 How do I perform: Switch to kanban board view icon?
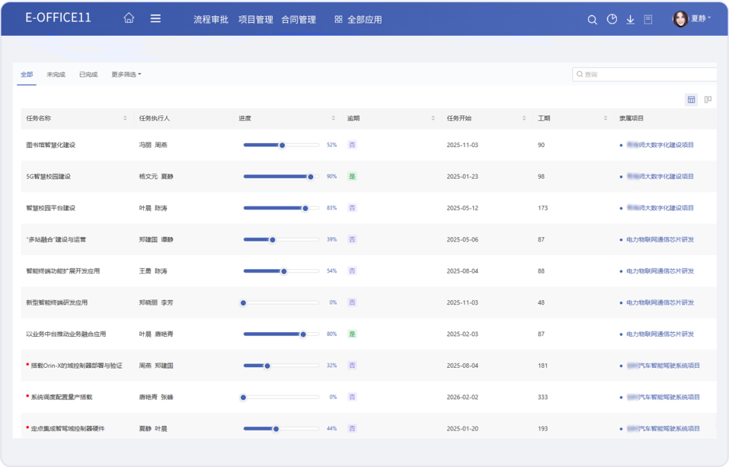[708, 100]
